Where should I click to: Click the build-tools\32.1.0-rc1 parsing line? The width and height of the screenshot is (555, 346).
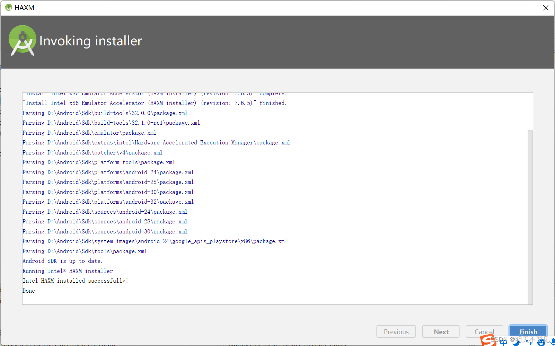tap(111, 123)
